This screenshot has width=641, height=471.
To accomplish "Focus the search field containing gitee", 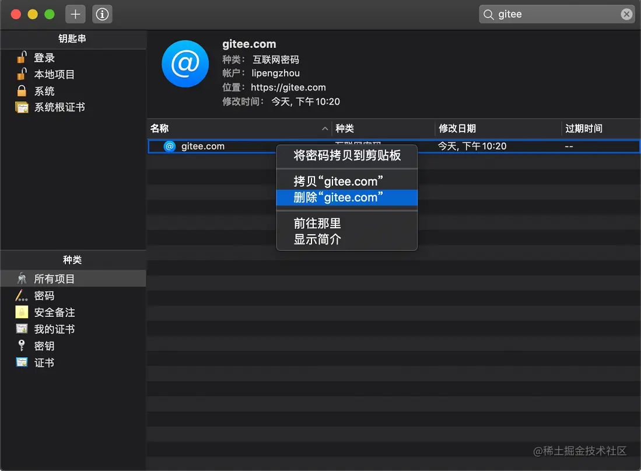I will (x=557, y=15).
